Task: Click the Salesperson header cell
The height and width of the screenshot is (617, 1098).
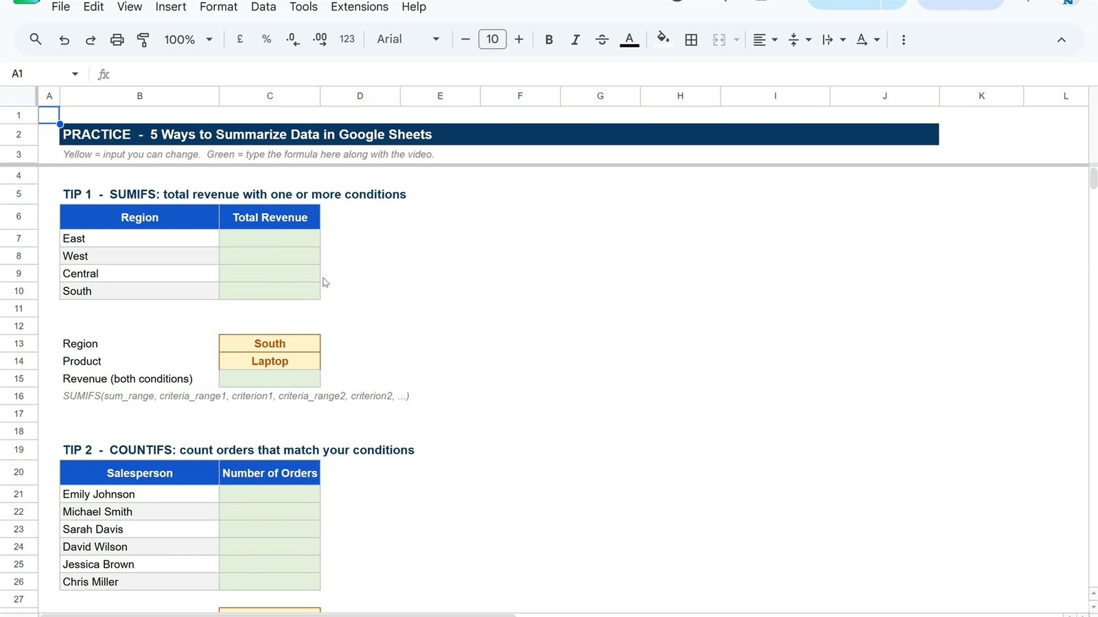Action: (139, 473)
